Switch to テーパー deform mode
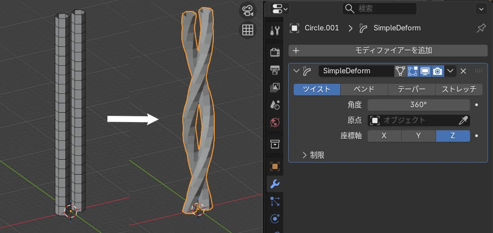The height and width of the screenshot is (233, 493). [412, 89]
